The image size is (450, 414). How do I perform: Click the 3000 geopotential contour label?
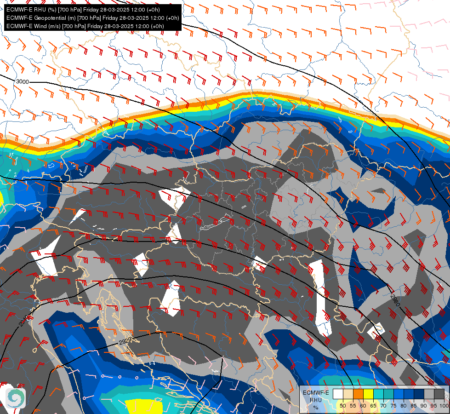23,82
